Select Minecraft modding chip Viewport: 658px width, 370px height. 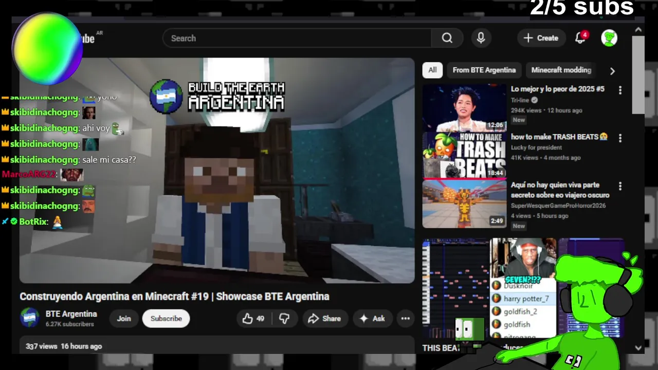[561, 70]
